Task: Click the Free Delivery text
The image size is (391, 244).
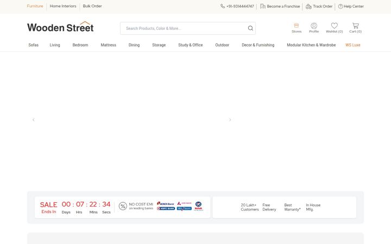Action: click(x=269, y=207)
